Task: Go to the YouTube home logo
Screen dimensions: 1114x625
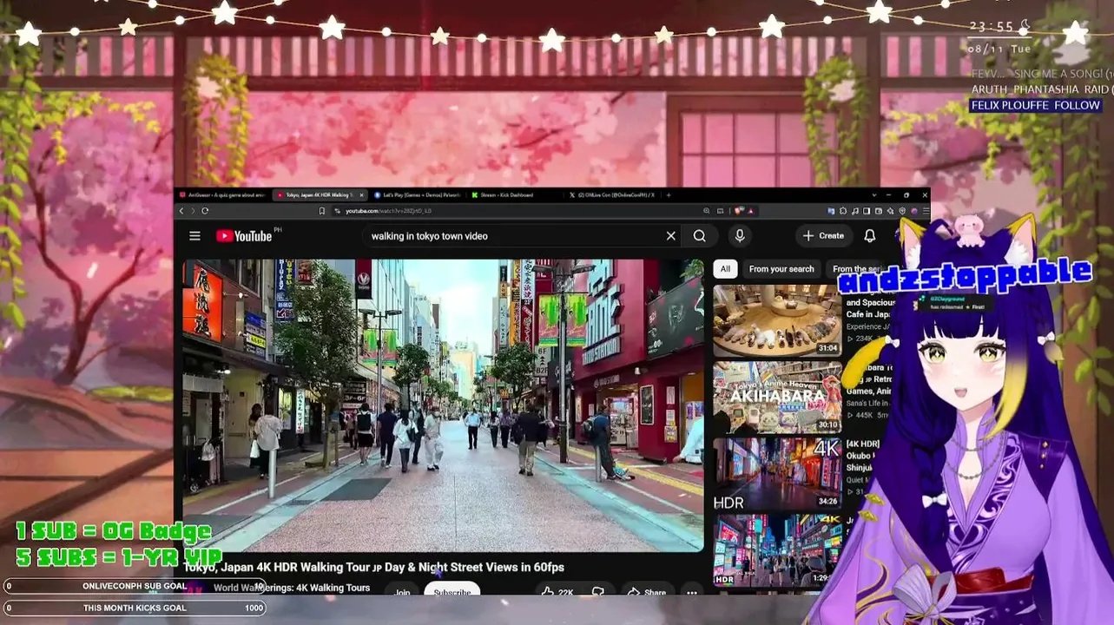Action: click(x=244, y=236)
